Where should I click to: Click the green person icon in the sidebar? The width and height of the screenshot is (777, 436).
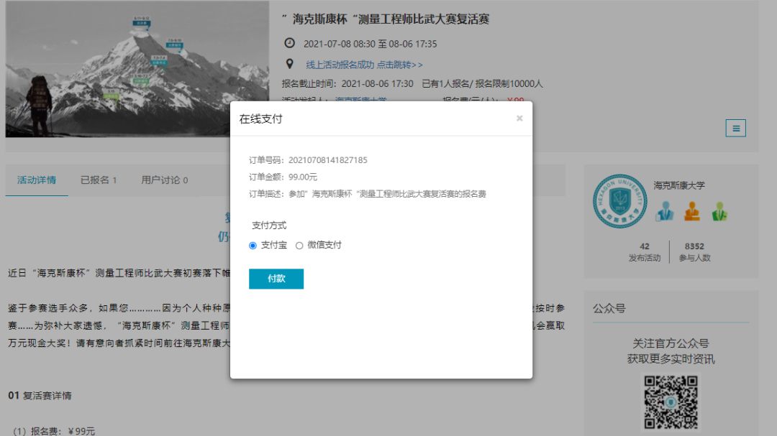718,213
